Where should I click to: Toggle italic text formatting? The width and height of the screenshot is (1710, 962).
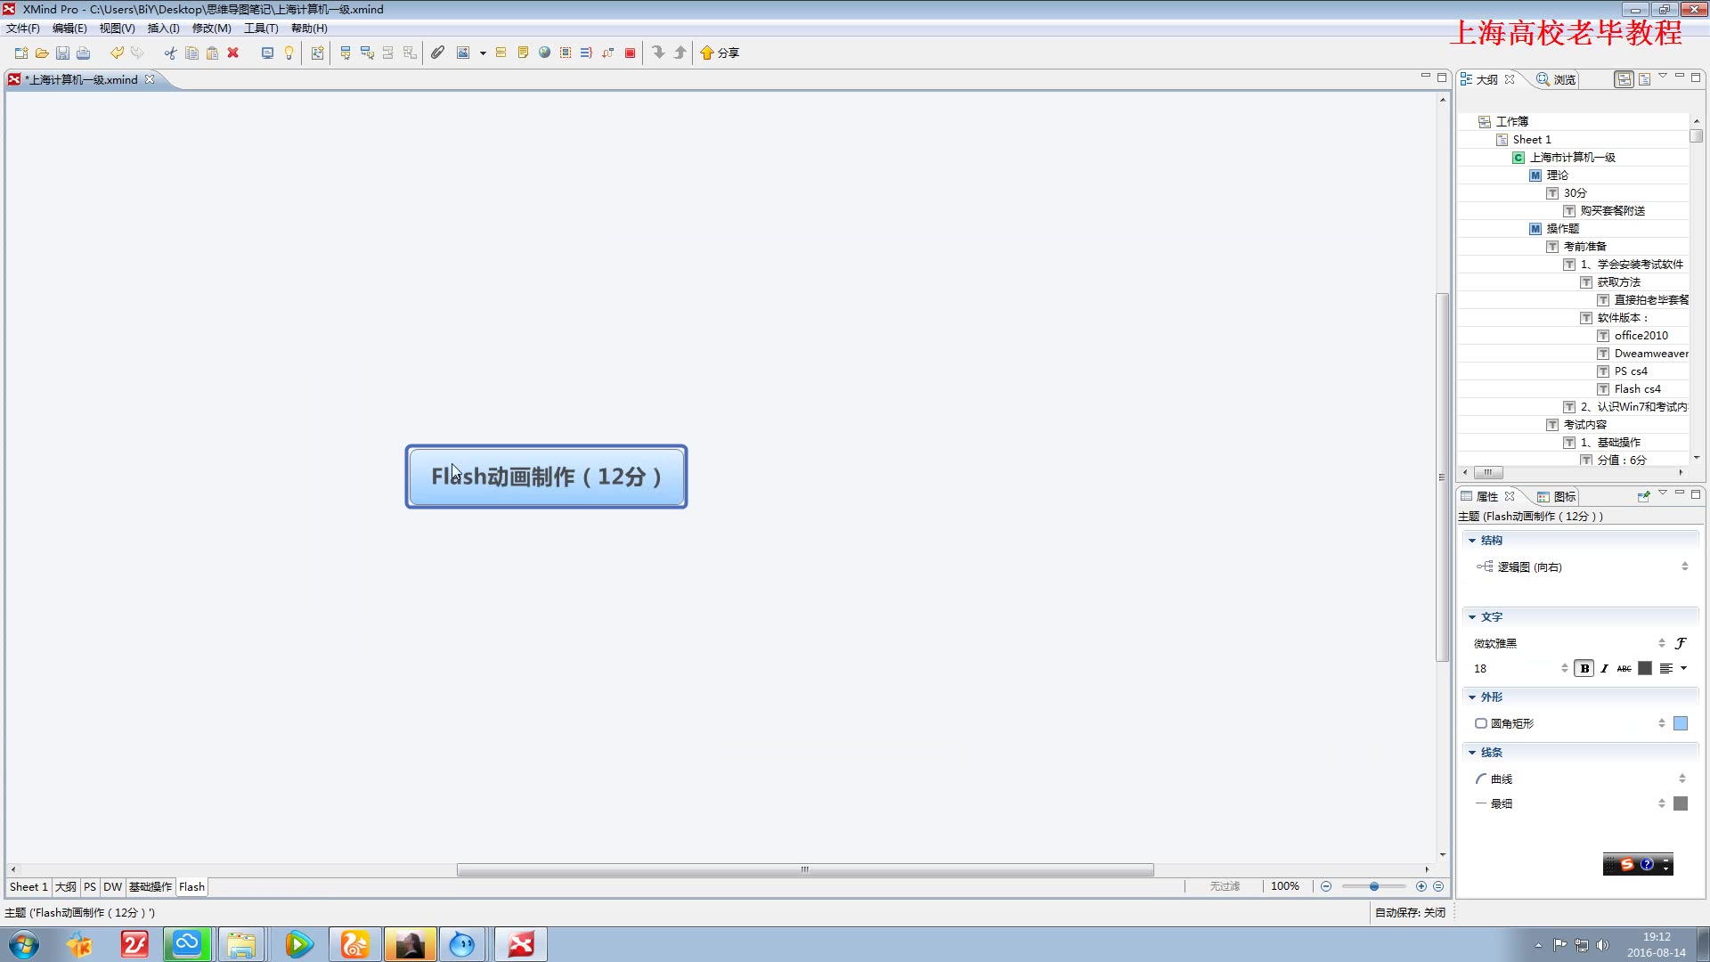1604,668
